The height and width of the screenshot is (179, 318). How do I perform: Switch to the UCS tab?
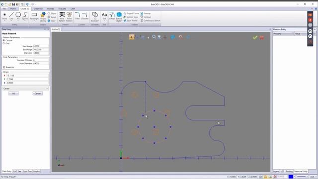tap(282, 172)
